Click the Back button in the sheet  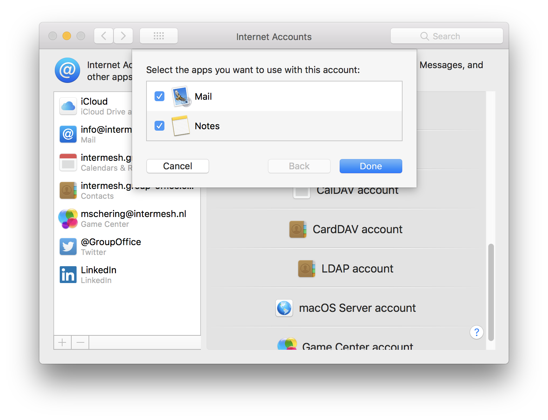[x=299, y=166]
